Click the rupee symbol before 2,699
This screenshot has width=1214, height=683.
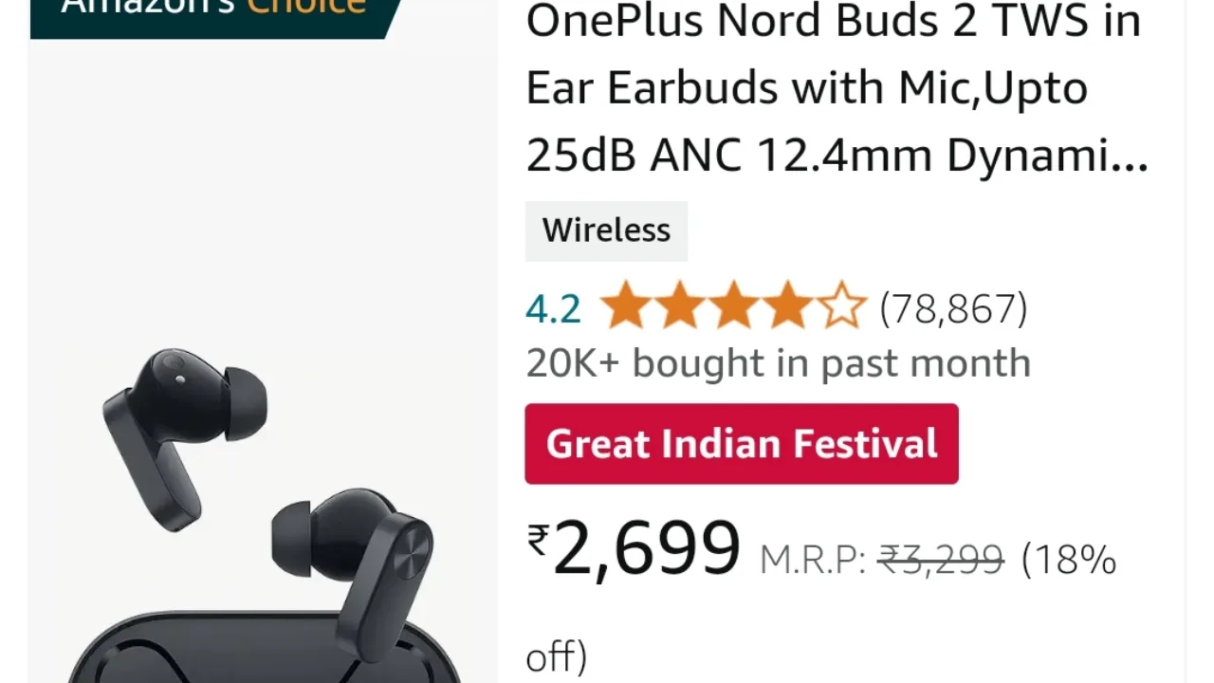[x=538, y=541]
